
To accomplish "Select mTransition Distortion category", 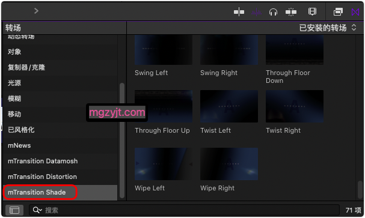I will pyautogui.click(x=60, y=177).
